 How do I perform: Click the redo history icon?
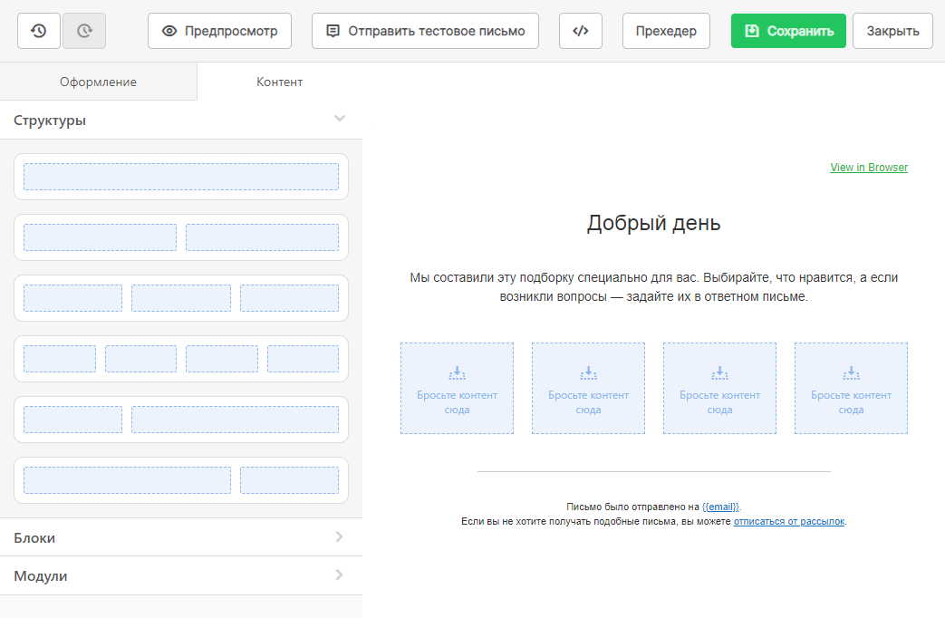coord(84,31)
